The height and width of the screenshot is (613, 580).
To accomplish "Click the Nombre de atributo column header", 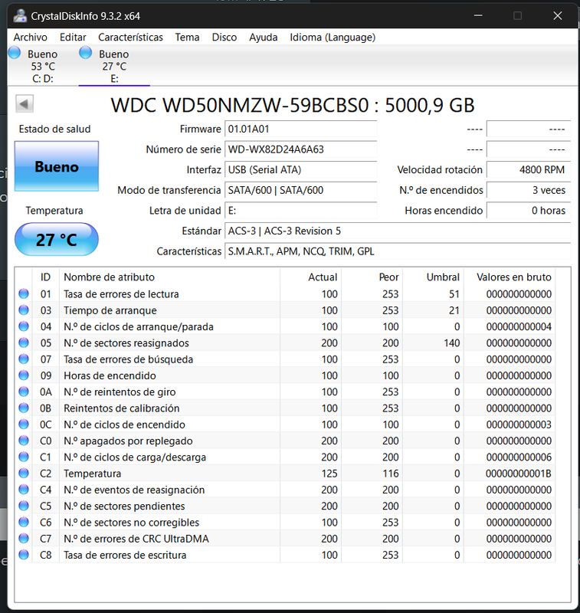I will 169,277.
